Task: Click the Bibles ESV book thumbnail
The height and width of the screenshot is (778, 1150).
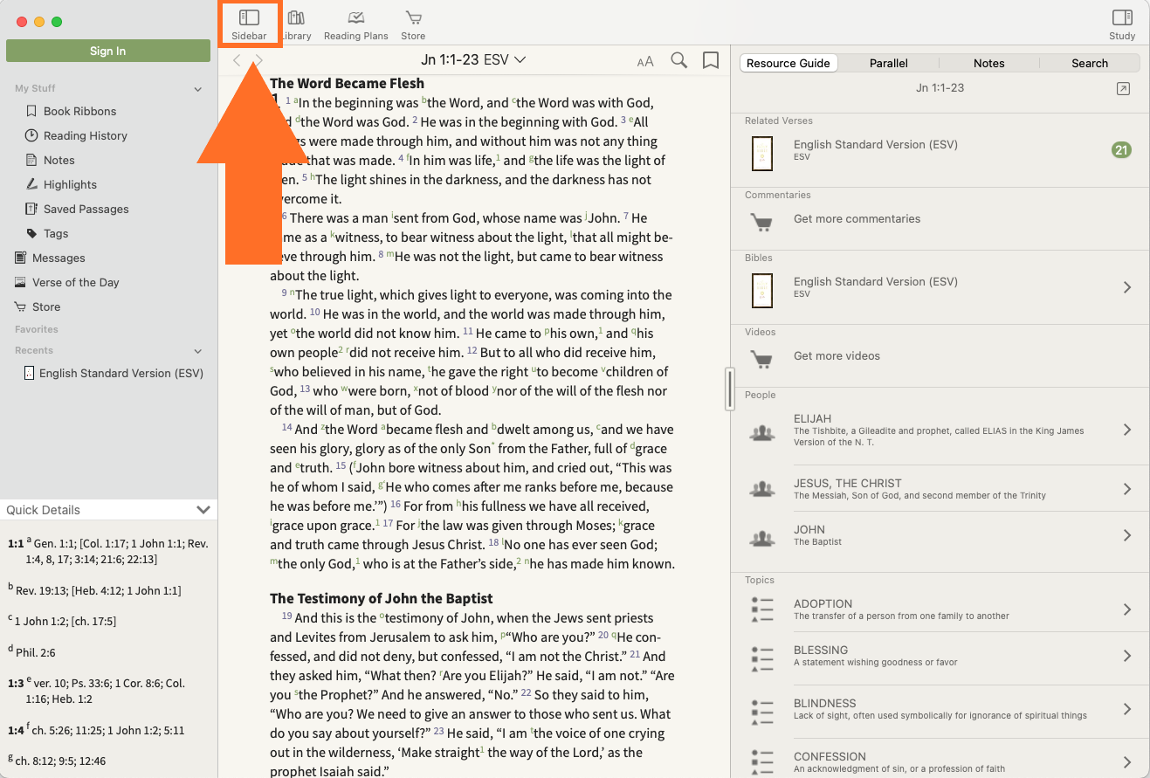Action: (762, 291)
